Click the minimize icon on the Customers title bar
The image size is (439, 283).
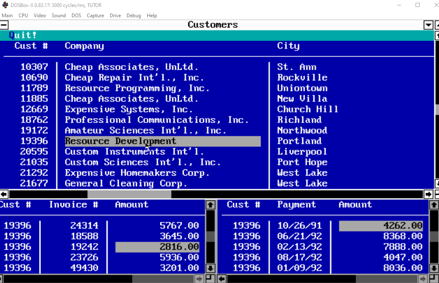tap(5, 25)
